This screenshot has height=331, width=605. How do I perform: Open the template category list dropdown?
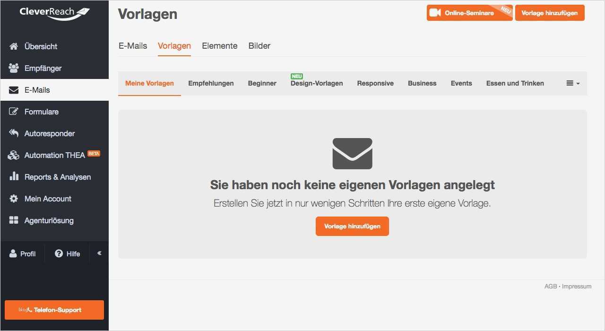tap(572, 83)
